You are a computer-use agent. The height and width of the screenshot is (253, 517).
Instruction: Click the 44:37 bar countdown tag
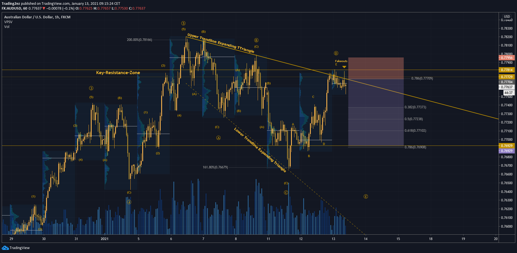click(x=508, y=93)
